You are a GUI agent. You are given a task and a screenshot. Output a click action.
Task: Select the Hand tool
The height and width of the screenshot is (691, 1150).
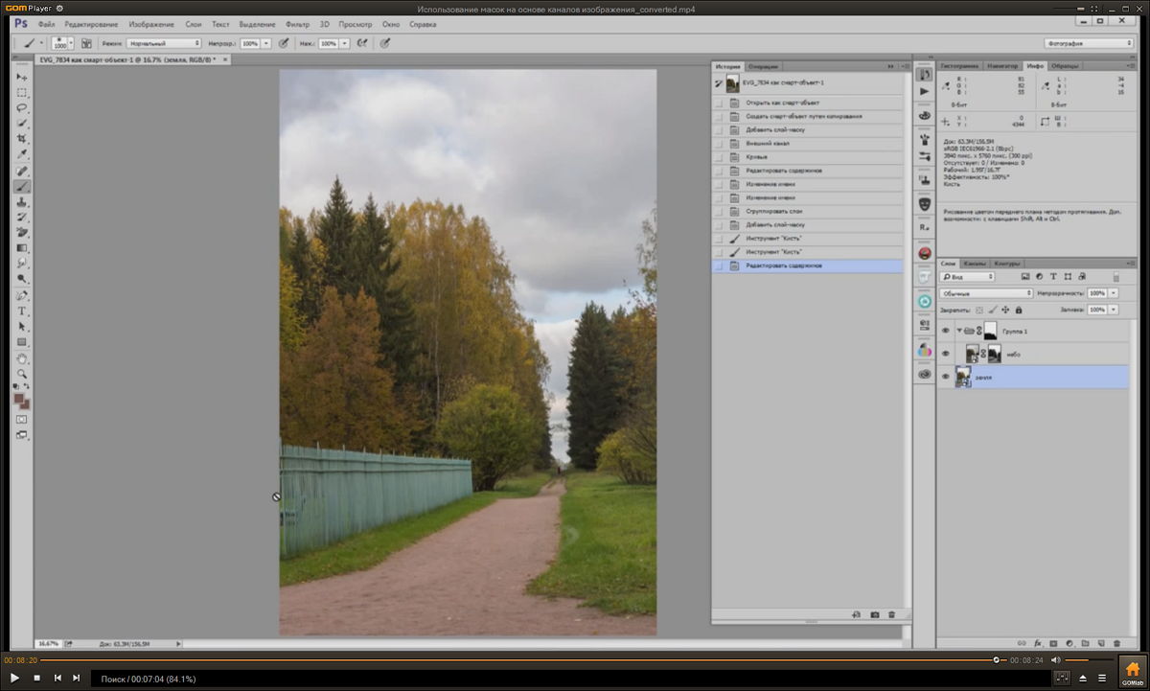click(x=21, y=358)
